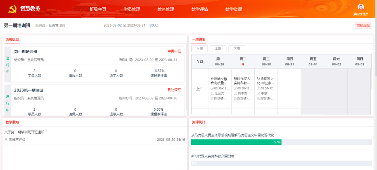Click 周五 09-01 column header

pos(313,61)
